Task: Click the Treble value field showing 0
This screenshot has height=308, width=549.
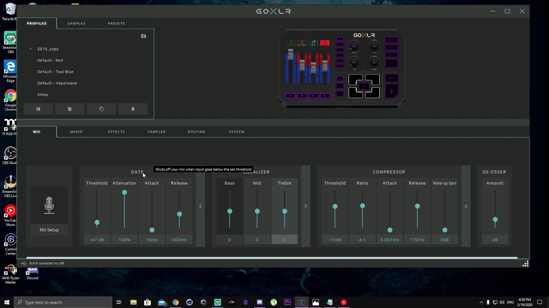Action: [284, 240]
